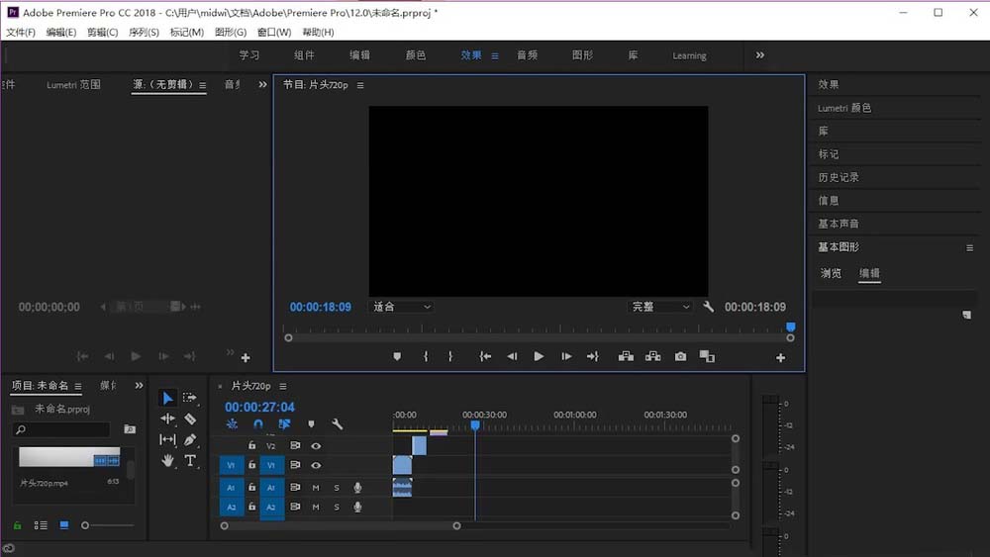Screen dimensions: 990x557
Task: Toggle V2 track output eye icon
Action: (316, 445)
